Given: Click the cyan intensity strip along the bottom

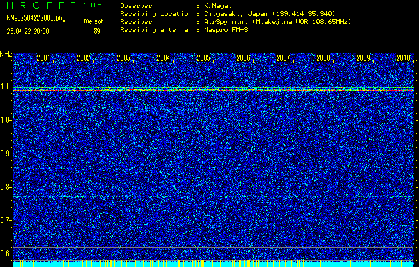Looking at the screenshot, I should click(213, 264).
